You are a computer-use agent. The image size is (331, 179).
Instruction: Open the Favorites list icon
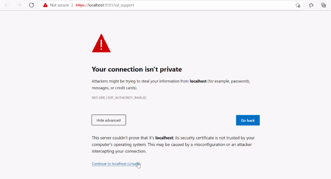311,5
